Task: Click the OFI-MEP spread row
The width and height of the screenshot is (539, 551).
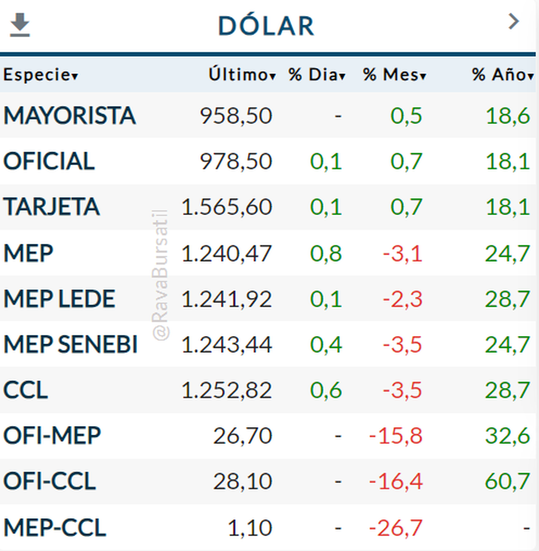Action: [x=52, y=436]
